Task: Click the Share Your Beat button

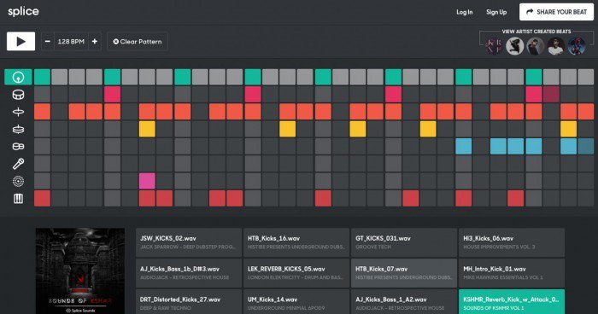Action: (556, 12)
